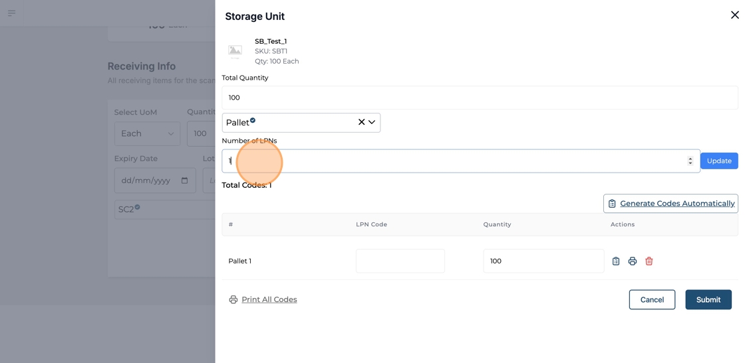Viewport: 745px width, 363px height.
Task: Click into the Total Quantity field
Action: (479, 98)
